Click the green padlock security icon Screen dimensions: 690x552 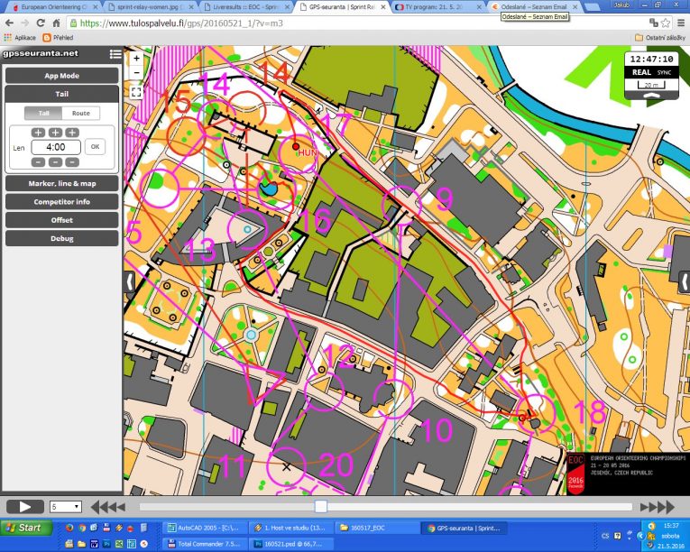[x=73, y=23]
